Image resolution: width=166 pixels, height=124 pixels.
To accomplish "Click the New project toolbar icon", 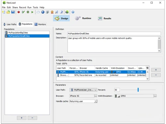I will pyautogui.click(x=4, y=12).
